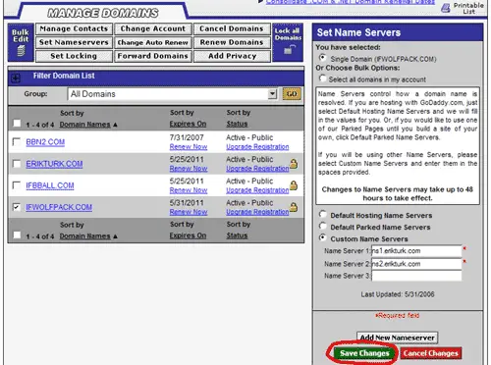491x365 pixels.
Task: Click Renew Now for ERIKTURK.COM
Action: (189, 169)
